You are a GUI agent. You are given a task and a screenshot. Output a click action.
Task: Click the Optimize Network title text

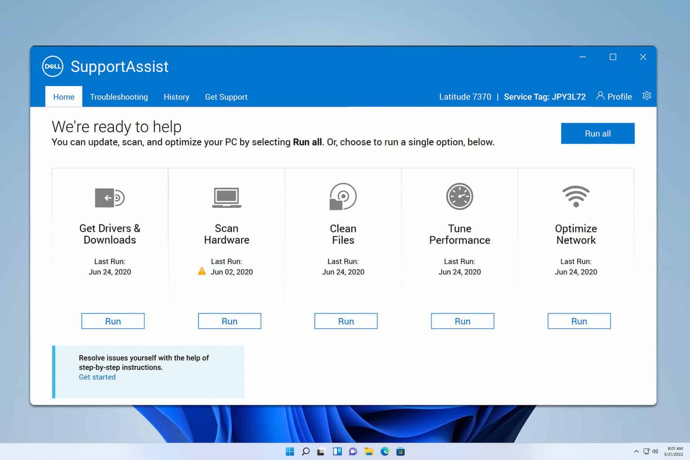[576, 234]
